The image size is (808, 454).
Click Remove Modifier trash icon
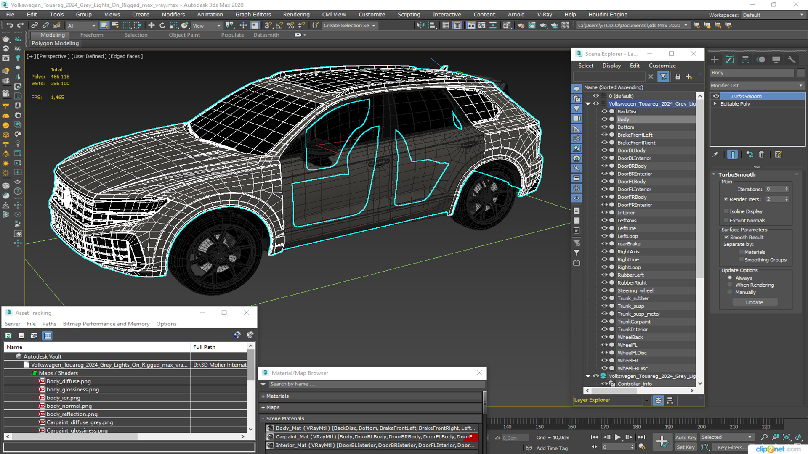point(761,155)
